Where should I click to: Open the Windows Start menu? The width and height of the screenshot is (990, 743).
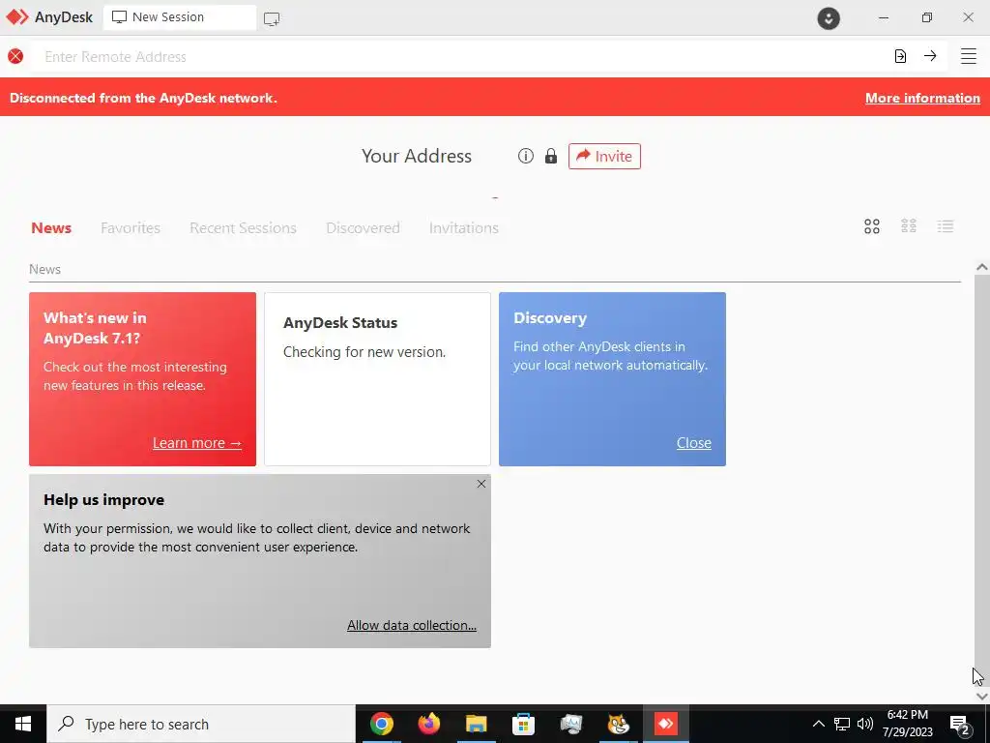(x=23, y=724)
